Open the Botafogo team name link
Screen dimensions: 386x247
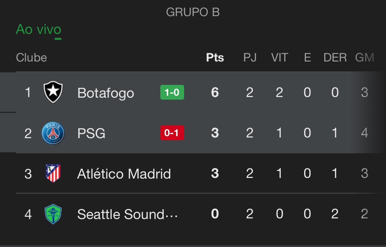(x=106, y=93)
